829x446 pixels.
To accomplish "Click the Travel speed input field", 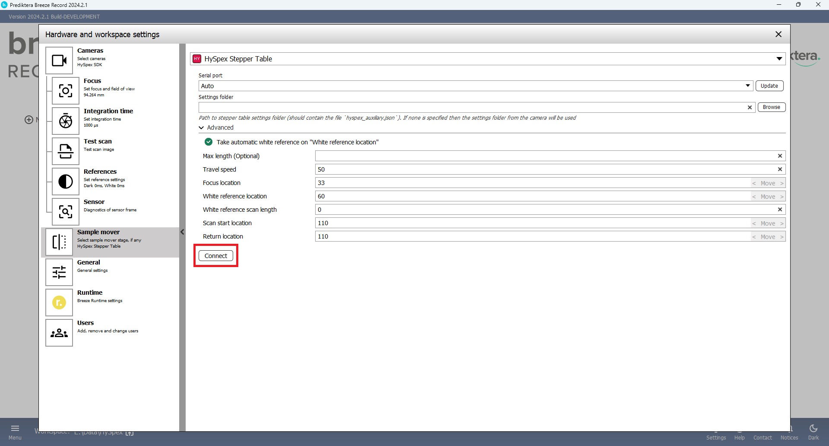I will 544,169.
